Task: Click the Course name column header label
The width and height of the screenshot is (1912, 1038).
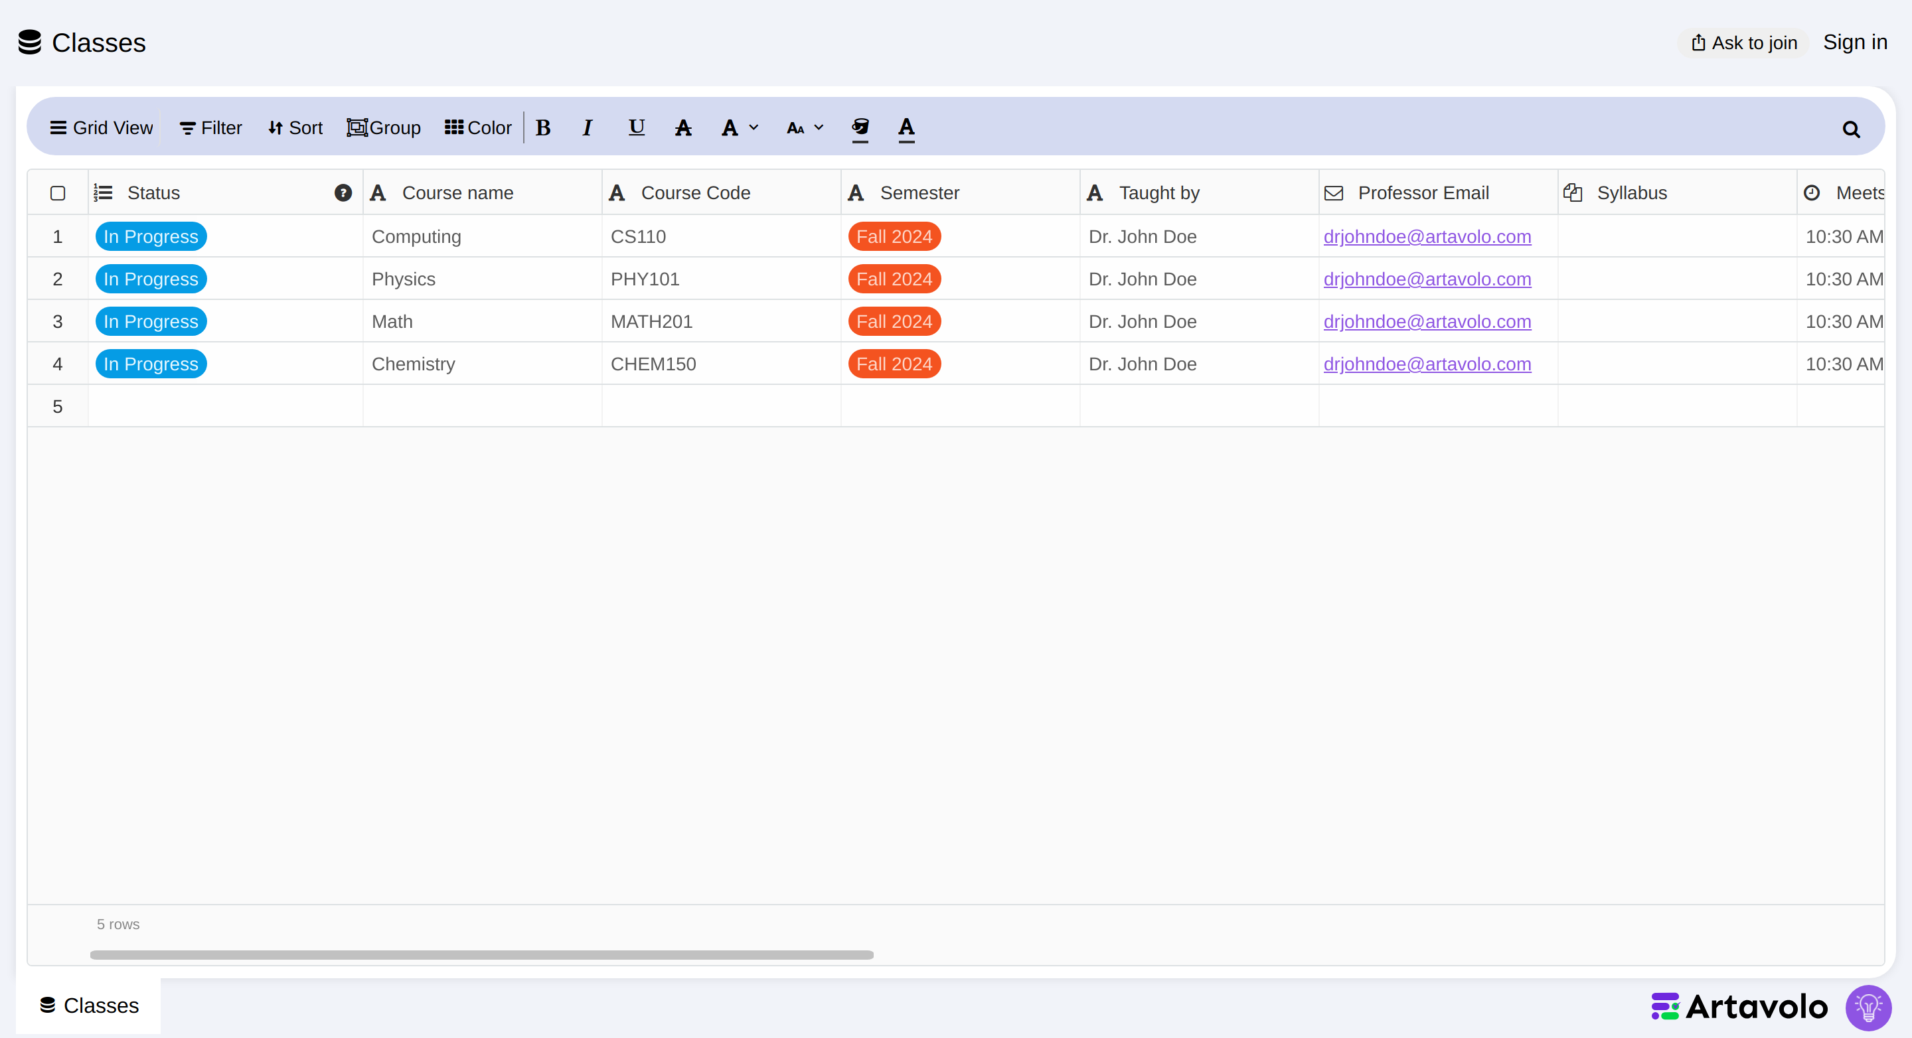Action: [x=458, y=193]
